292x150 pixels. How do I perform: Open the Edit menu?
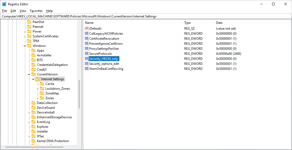[x=13, y=11]
